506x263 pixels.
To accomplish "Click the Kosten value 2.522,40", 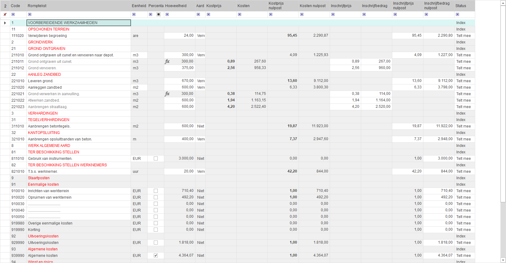I will [x=252, y=107].
